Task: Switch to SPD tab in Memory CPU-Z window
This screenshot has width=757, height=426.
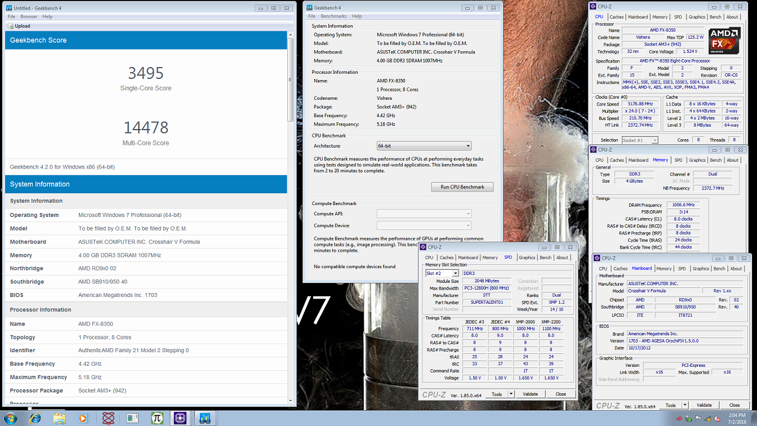Action: [678, 160]
